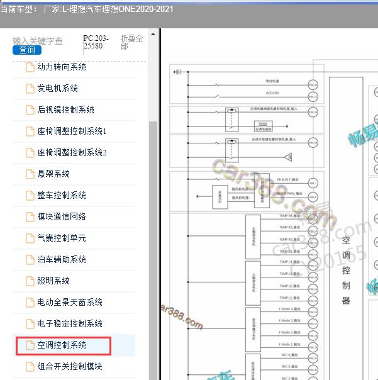Click the document icon beside 泊车辅助系统
The height and width of the screenshot is (380, 378).
(30, 259)
